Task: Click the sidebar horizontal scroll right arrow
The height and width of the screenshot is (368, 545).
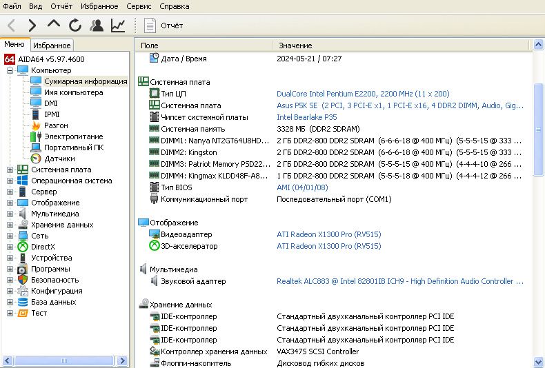Action: pyautogui.click(x=122, y=360)
